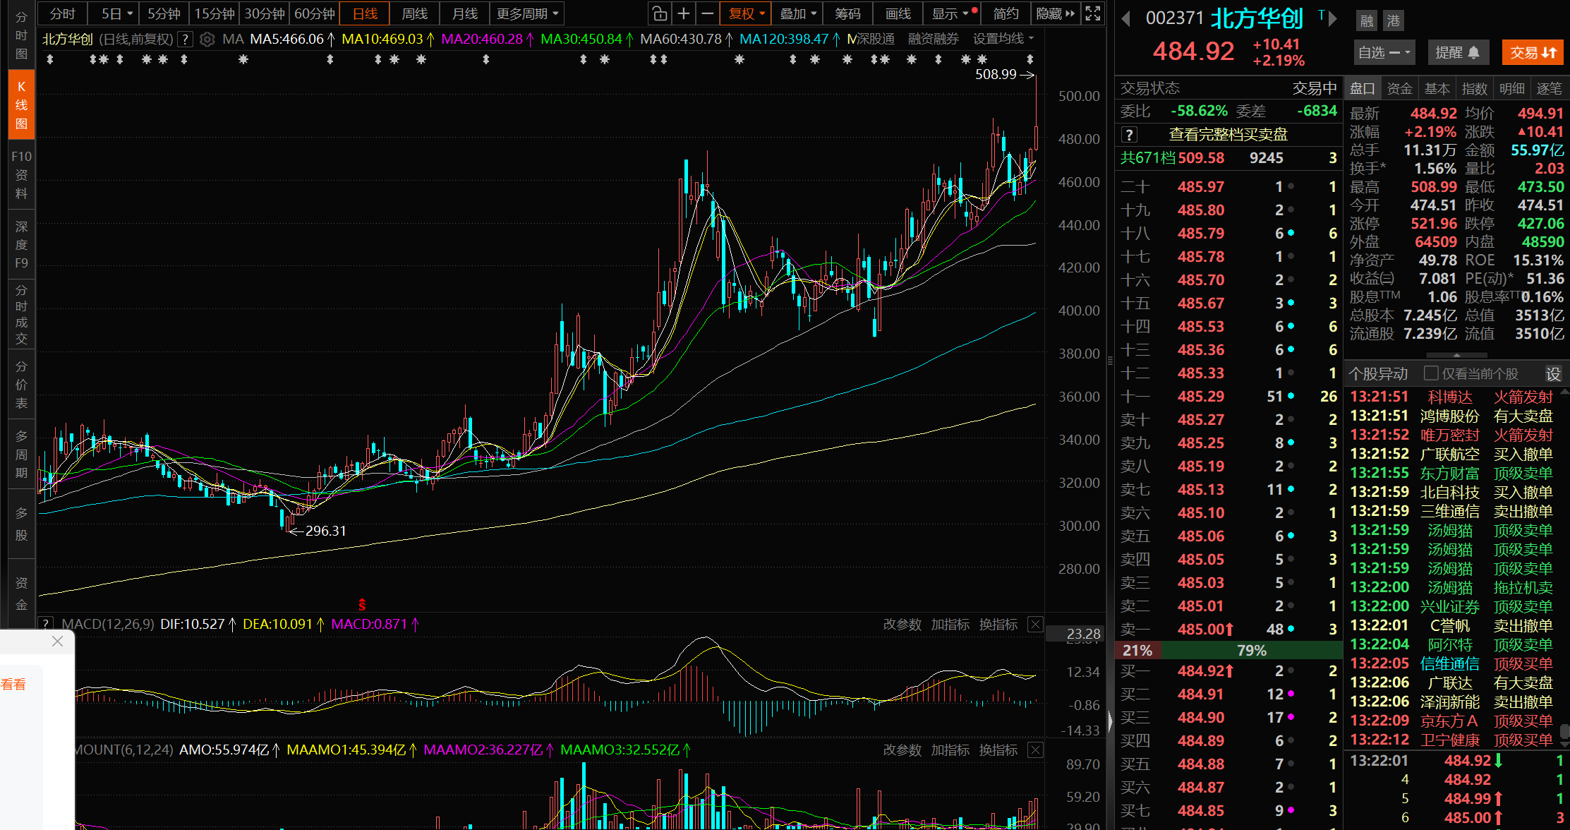Close the MACD indicator panel
The image size is (1570, 830).
1035,624
